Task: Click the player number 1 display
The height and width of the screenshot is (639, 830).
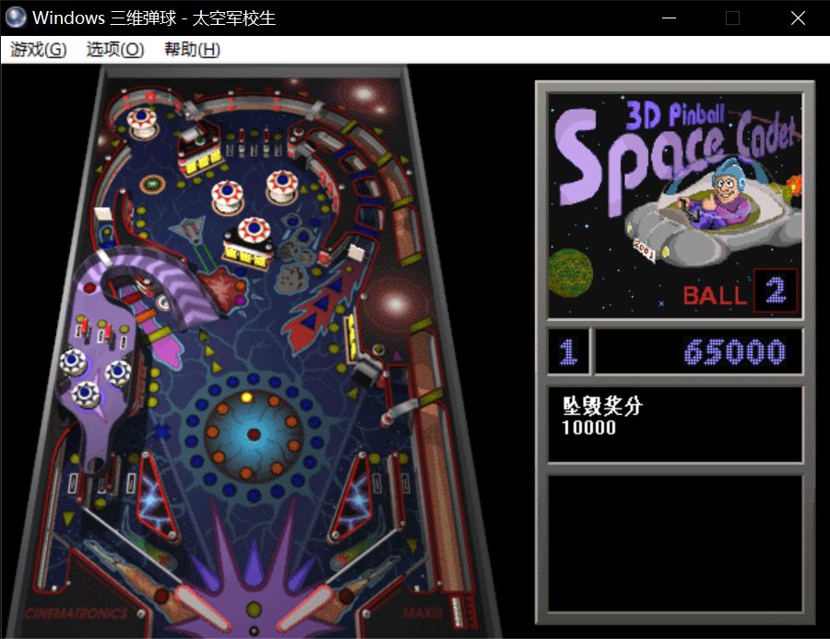Action: point(568,352)
